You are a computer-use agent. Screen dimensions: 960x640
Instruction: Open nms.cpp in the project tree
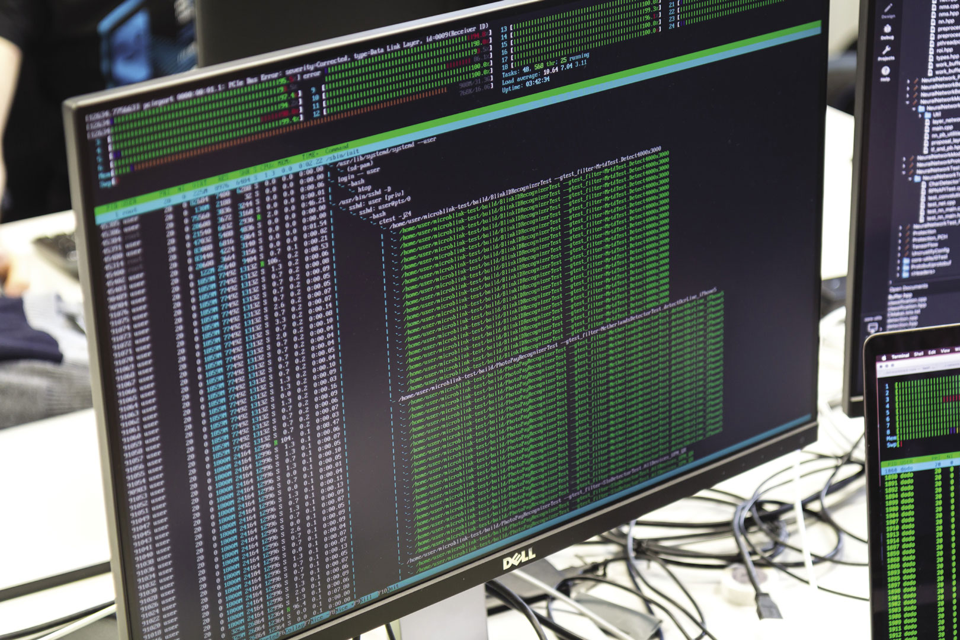click(949, 7)
